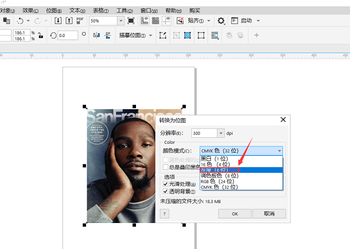
Task: Click the Undo arrow icon
Action: [20, 21]
